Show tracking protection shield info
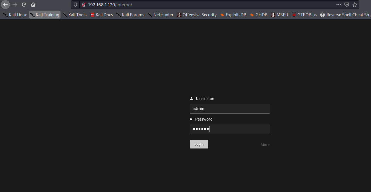The height and width of the screenshot is (192, 371). 75,5
